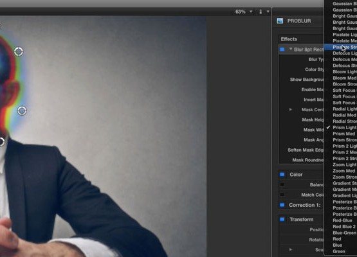Image resolution: width=357 pixels, height=257 pixels.
Task: Select Bloom Light in the menu
Action: click(345, 72)
